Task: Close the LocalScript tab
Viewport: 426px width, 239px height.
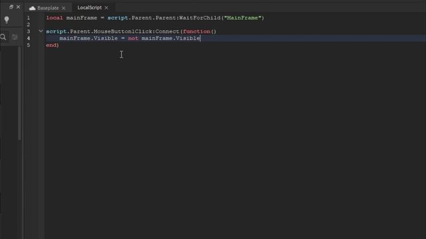Action: click(x=106, y=8)
